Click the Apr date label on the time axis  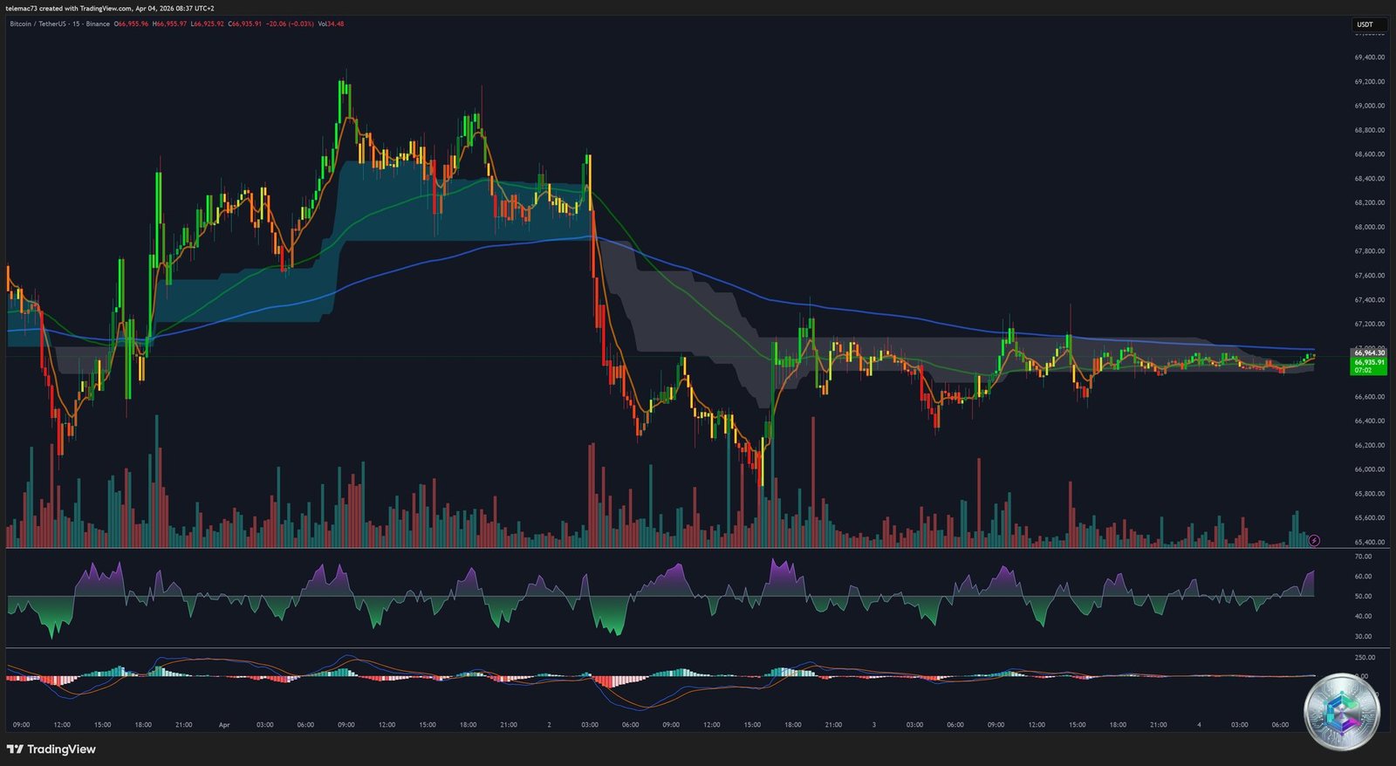224,724
